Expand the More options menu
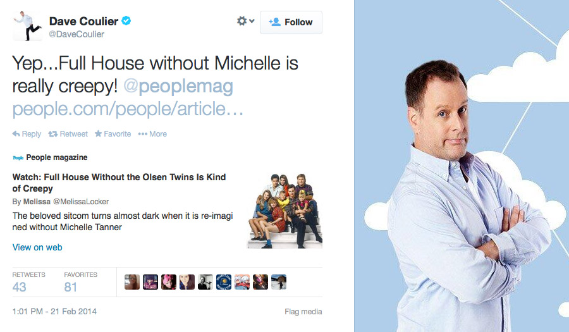 pos(152,134)
